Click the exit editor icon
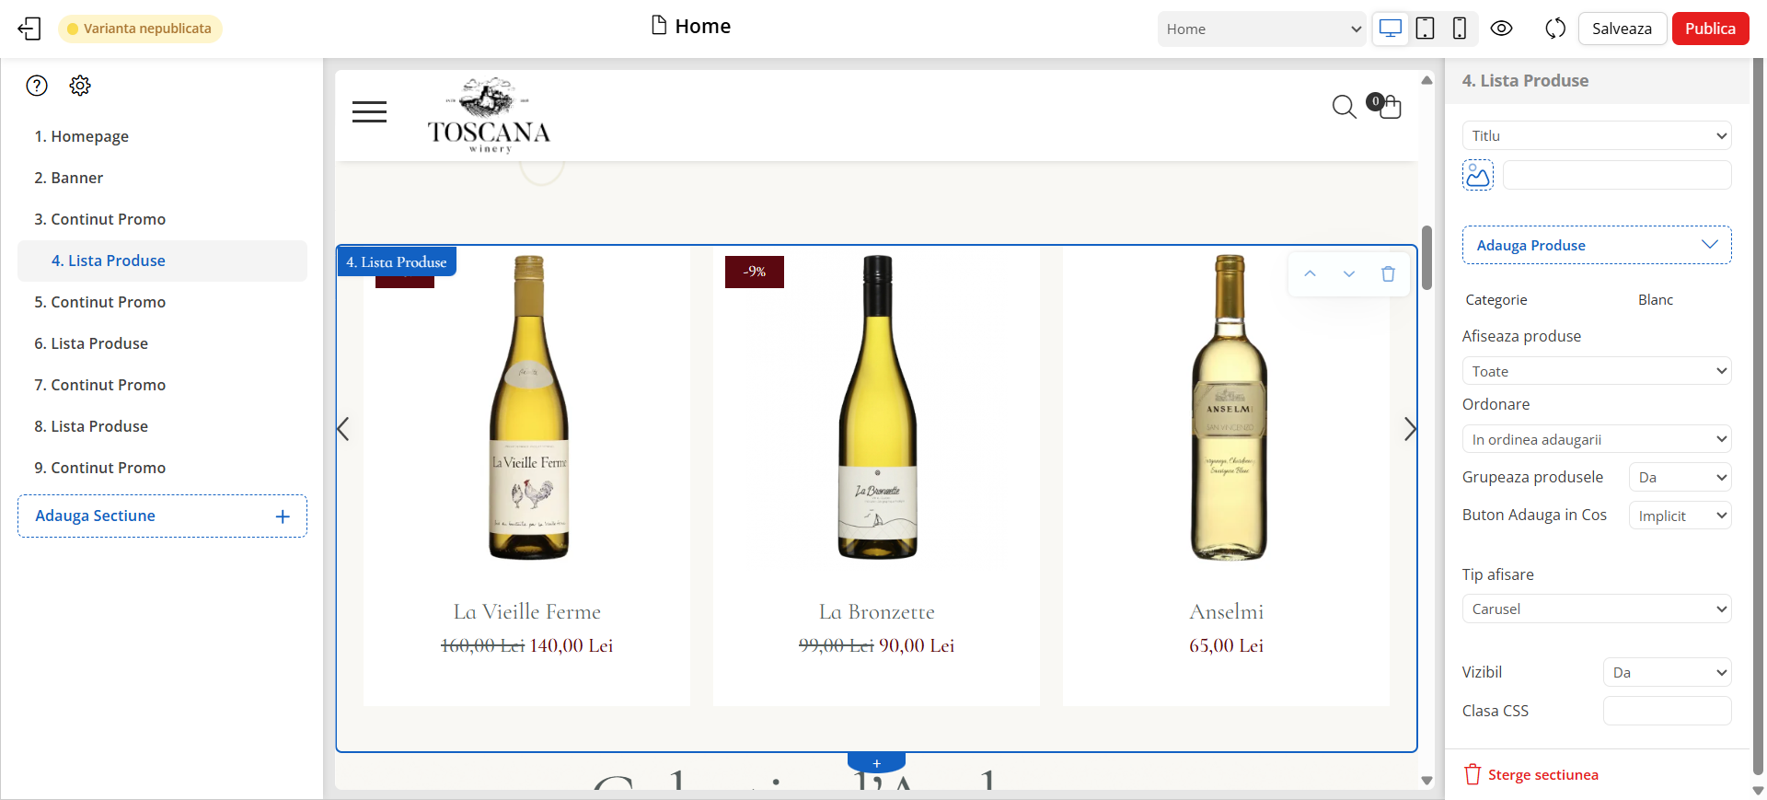1767x800 pixels. tap(29, 29)
